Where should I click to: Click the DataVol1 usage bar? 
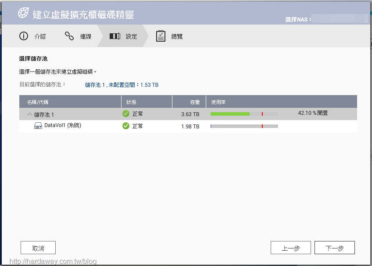(x=244, y=126)
